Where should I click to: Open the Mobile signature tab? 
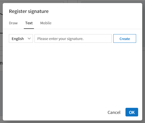coord(46,23)
